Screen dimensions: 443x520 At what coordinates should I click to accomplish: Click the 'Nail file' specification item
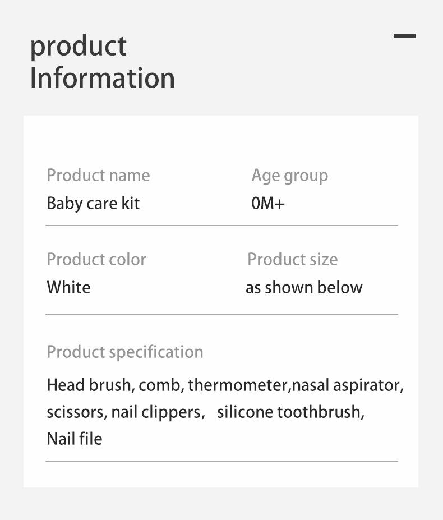point(75,438)
